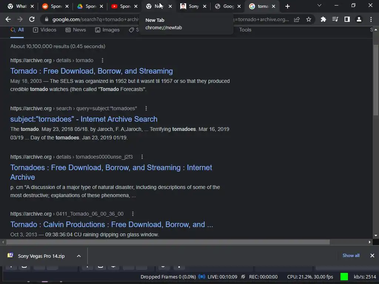Open the tab search chevron

[x=319, y=5]
